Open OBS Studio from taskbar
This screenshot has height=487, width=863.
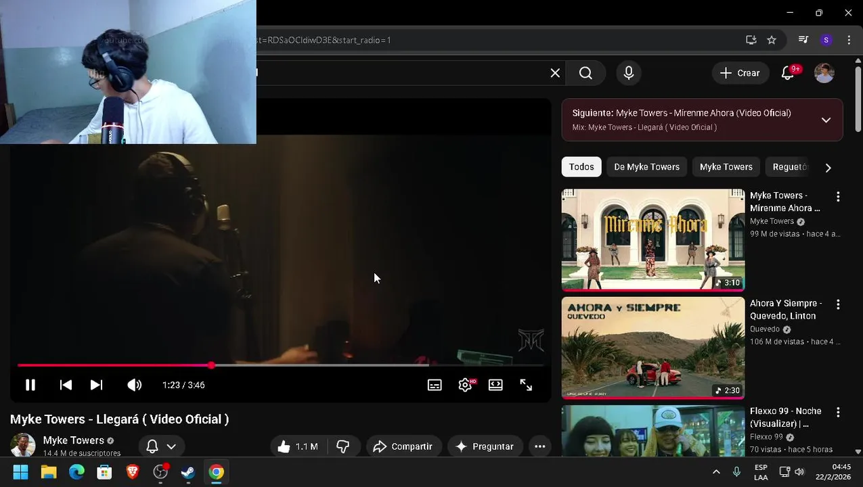160,472
